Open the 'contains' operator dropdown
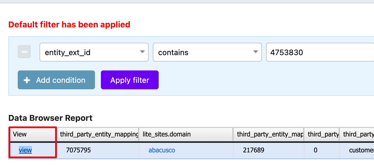Viewport: 374px width, 168px height. [207, 52]
